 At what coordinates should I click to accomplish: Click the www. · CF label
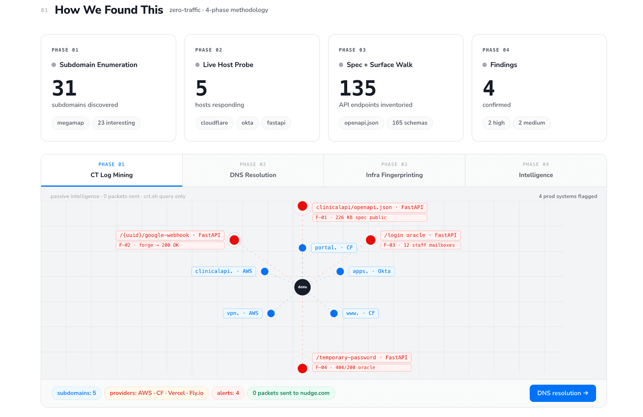pos(361,313)
